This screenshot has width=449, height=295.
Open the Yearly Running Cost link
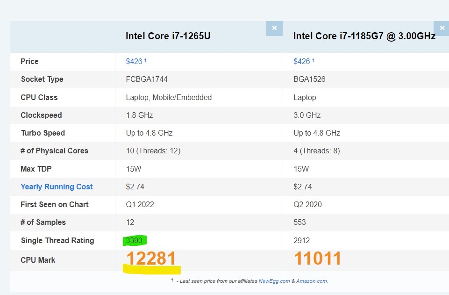[x=57, y=187]
